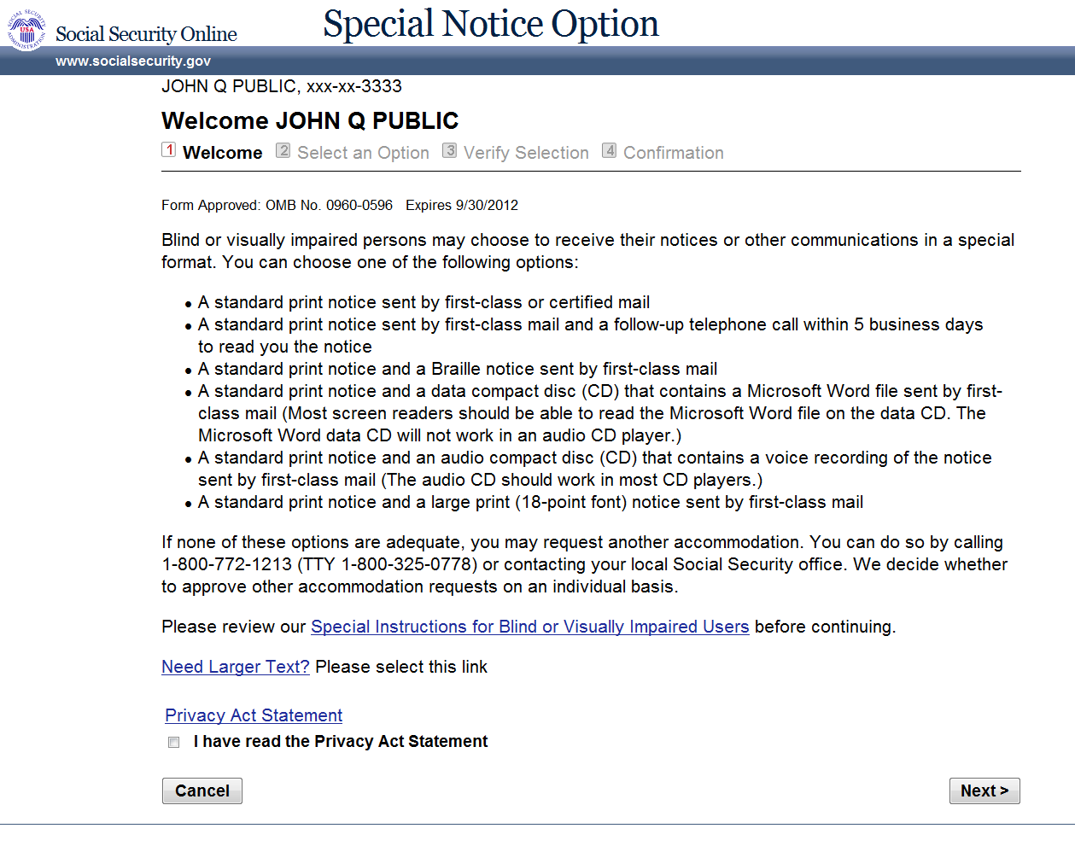Jump to the Verify Selection step
Screen dimensions: 1075x846
(x=526, y=153)
